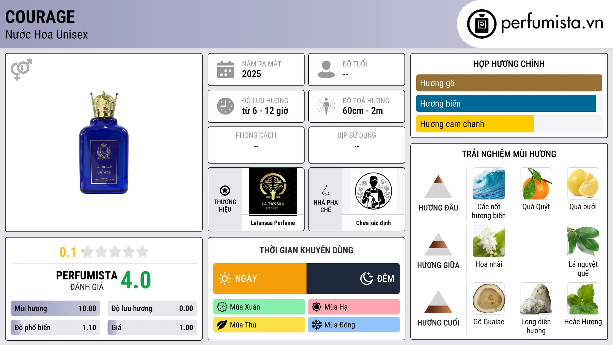Image resolution: width=613 pixels, height=345 pixels.
Task: Click the Hợp hương chính heading
Action: pyautogui.click(x=509, y=64)
